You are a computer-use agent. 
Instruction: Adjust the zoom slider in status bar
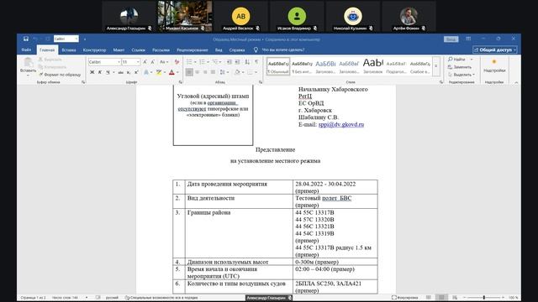pyautogui.click(x=484, y=298)
